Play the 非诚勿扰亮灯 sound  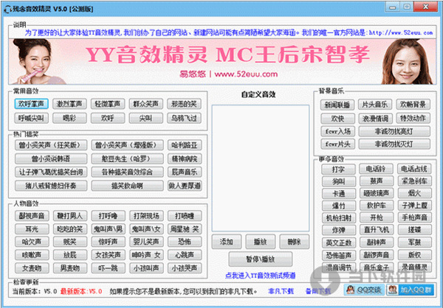point(394,131)
